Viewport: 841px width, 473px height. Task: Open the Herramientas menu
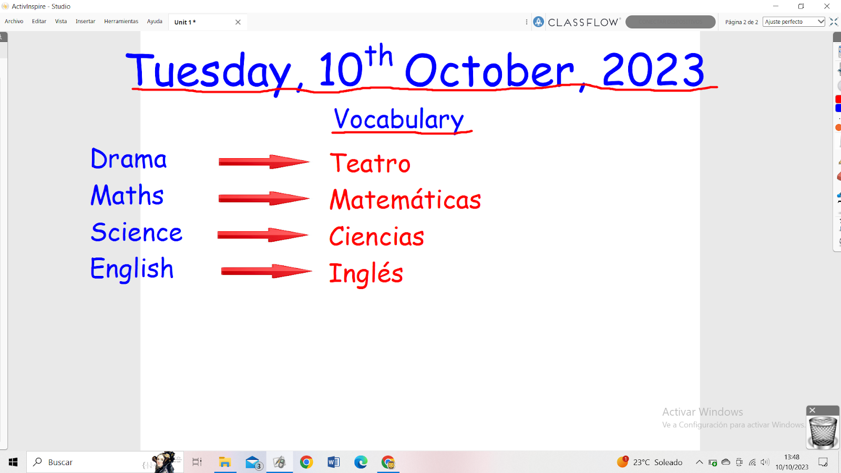[121, 22]
